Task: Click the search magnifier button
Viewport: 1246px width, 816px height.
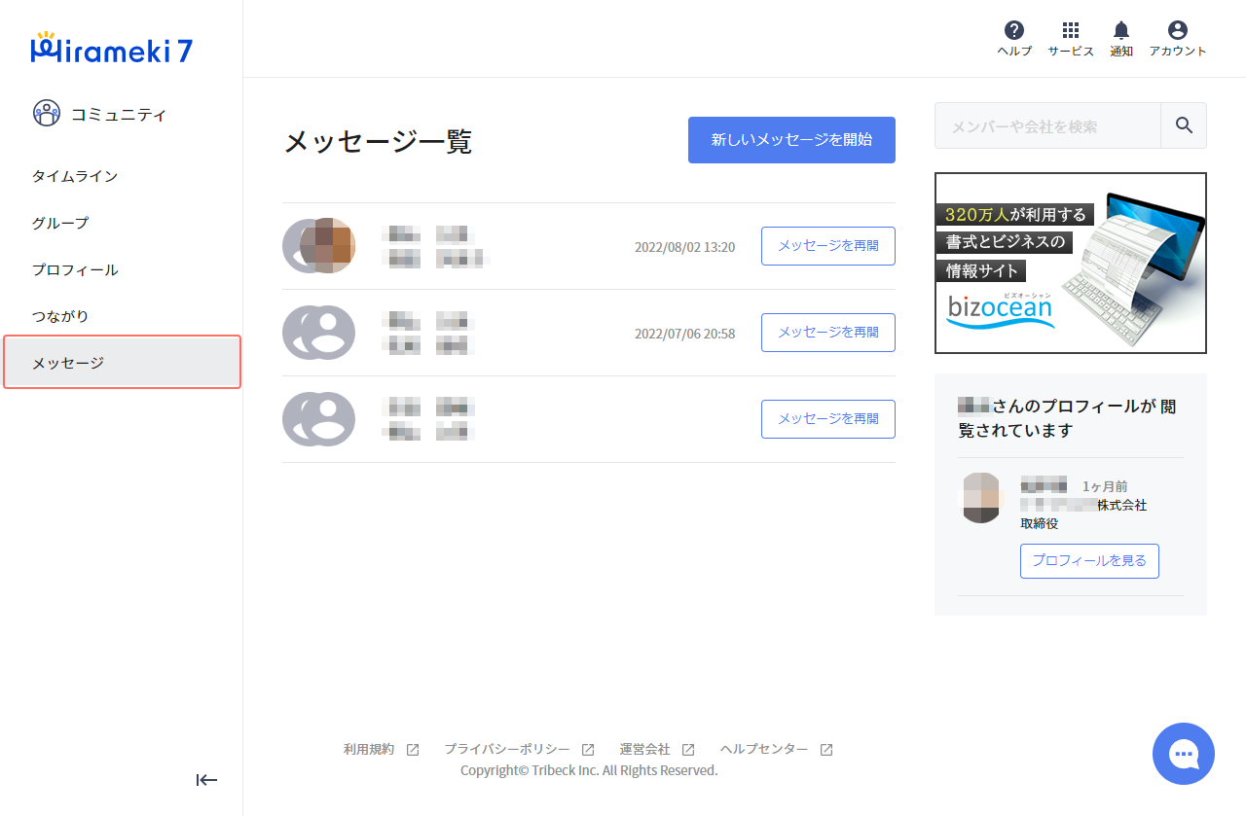Action: point(1184,125)
